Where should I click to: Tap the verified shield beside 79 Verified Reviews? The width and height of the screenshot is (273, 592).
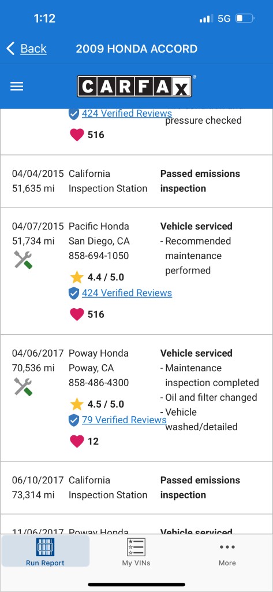point(74,420)
